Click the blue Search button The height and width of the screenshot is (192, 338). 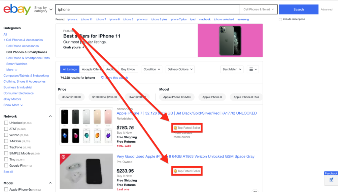pos(298,9)
